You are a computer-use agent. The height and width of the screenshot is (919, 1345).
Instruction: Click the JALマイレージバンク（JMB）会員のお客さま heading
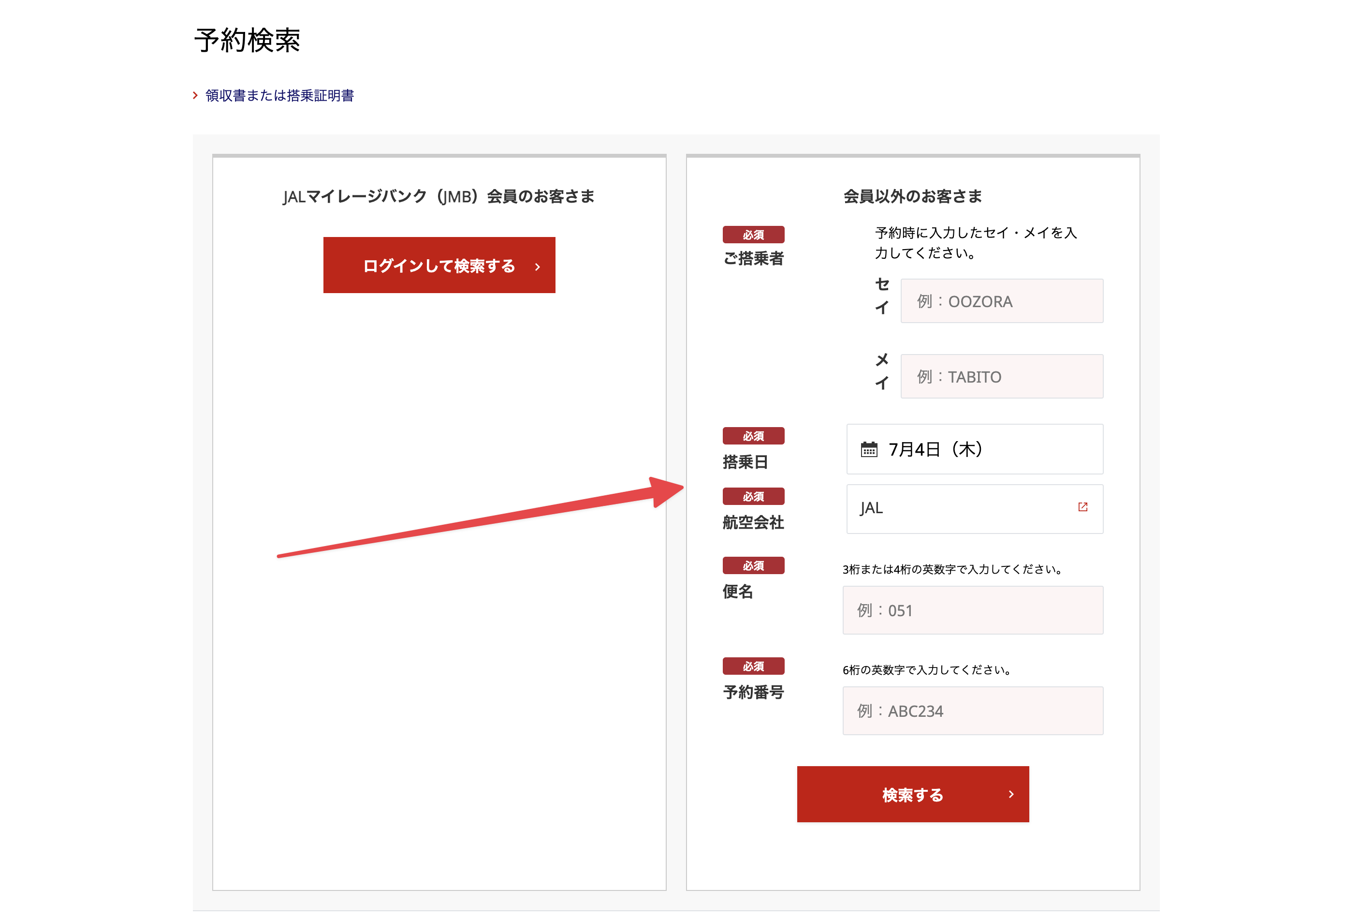(439, 197)
